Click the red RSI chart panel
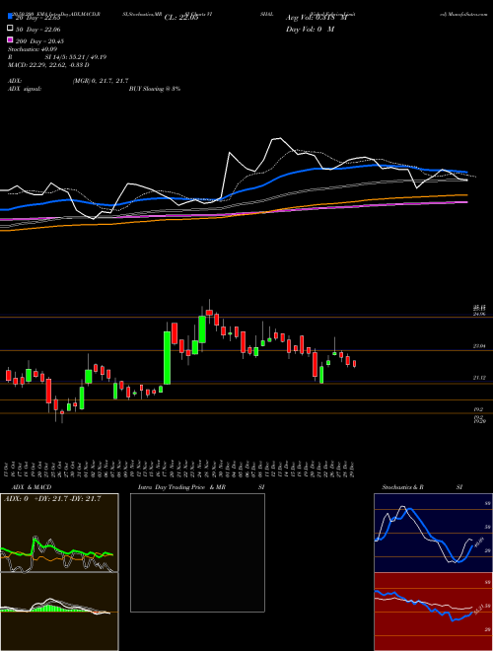The width and height of the screenshot is (493, 651). click(433, 612)
